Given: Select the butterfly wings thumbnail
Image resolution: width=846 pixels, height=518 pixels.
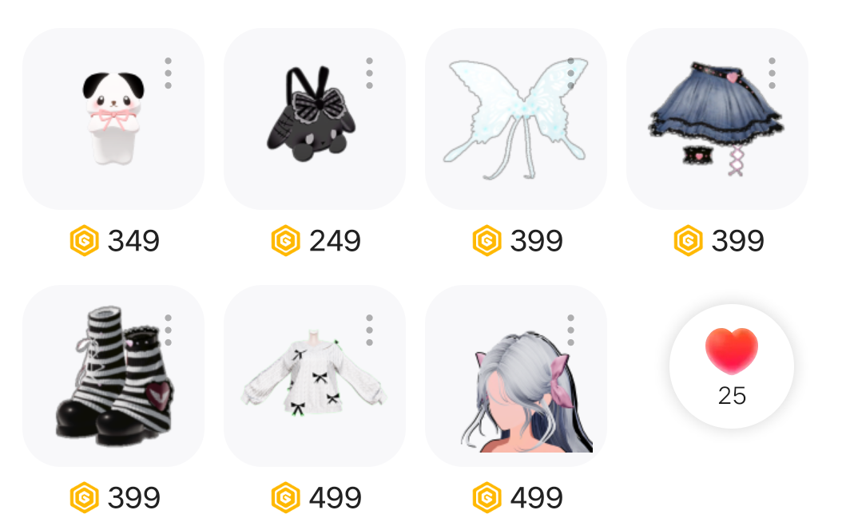Looking at the screenshot, I should click(x=516, y=119).
